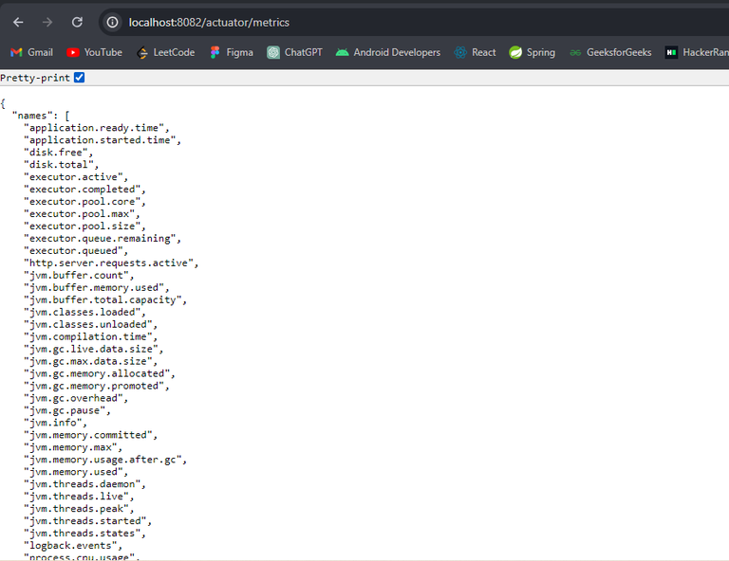Click "jvm.threads.states" metric name
This screenshot has width=729, height=561.
[82, 534]
